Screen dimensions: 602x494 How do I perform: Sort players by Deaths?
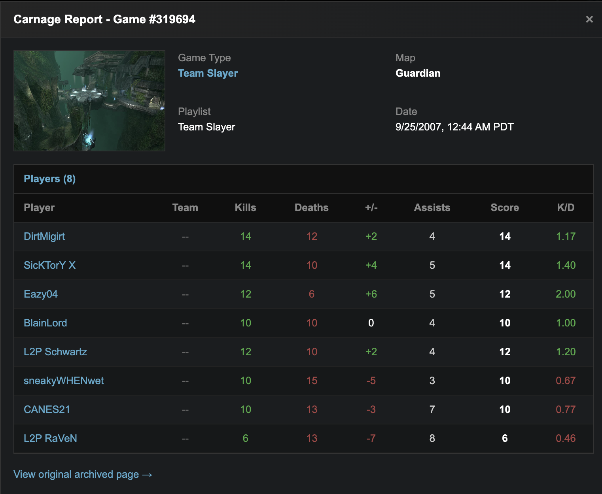[312, 207]
